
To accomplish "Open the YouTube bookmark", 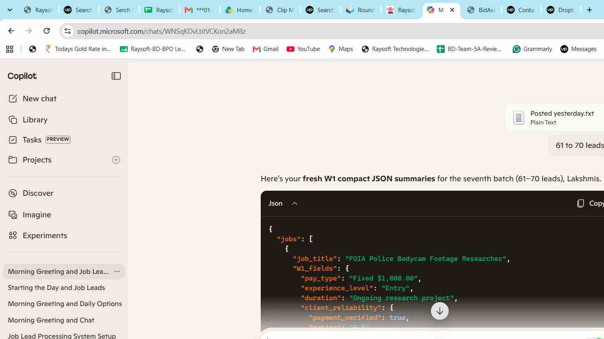I will coord(303,49).
